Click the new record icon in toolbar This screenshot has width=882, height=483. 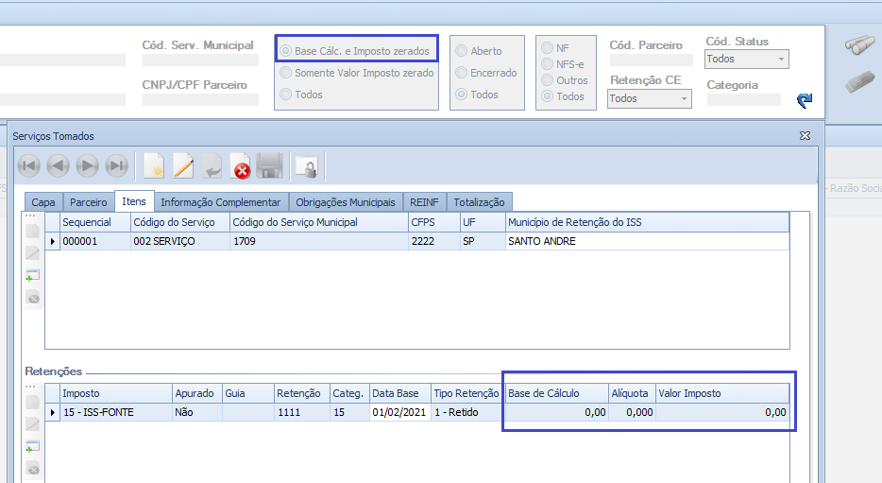click(153, 167)
